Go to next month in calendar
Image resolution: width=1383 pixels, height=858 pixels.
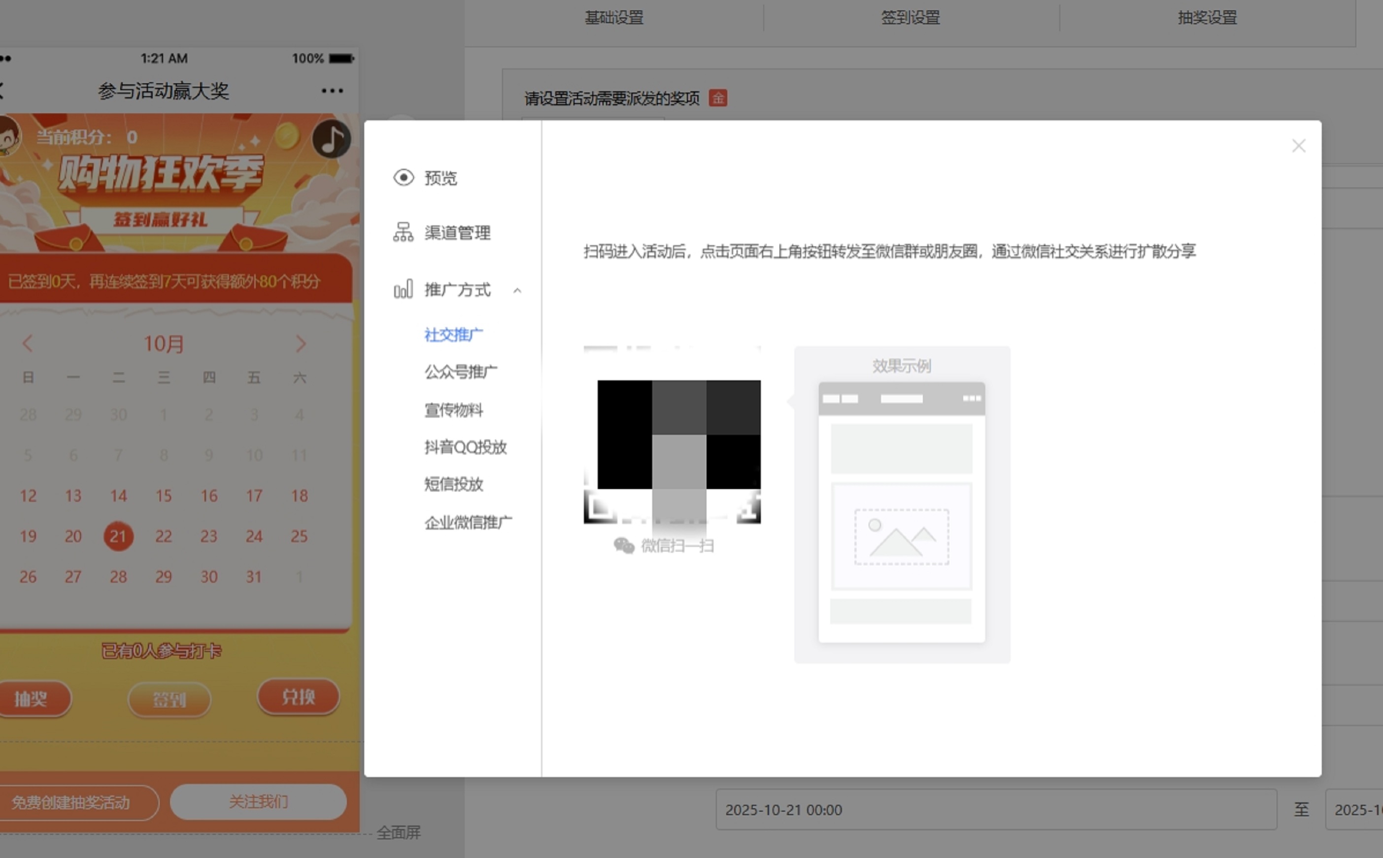[x=301, y=343]
